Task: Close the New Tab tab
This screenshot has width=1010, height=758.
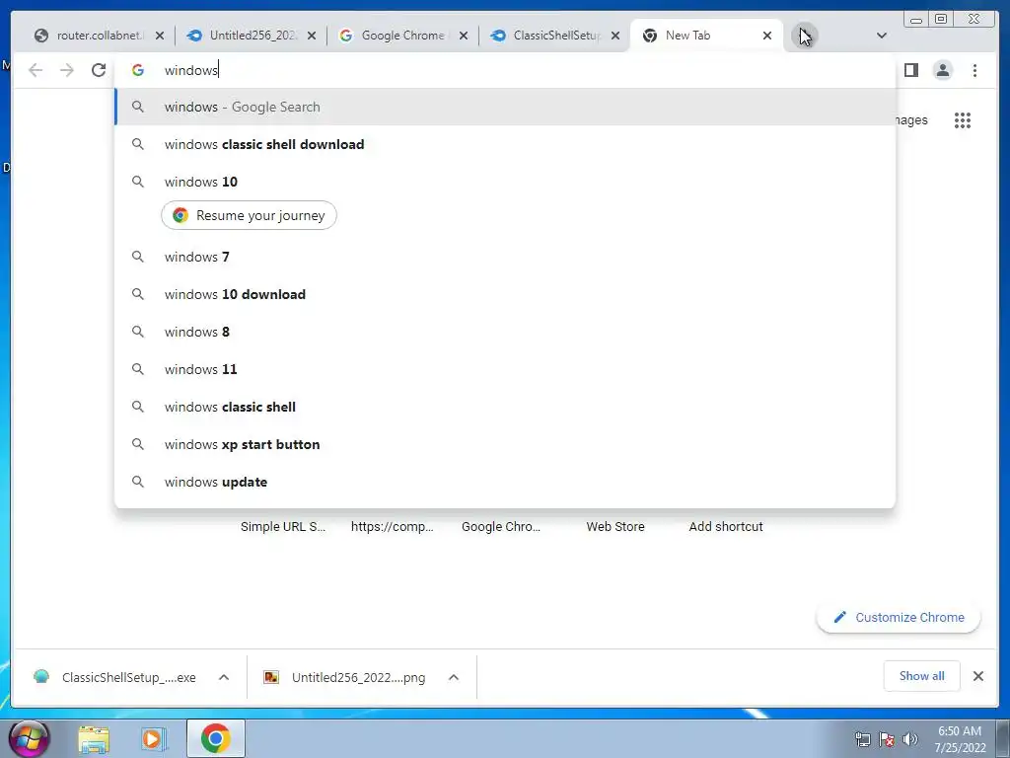Action: (767, 36)
